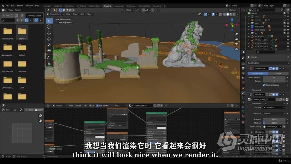Toggle Subdivision modifier render camera icon
The height and width of the screenshot is (164, 291).
[x=277, y=69]
